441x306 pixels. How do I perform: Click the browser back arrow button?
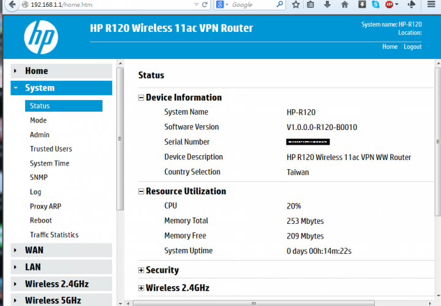[12, 4]
